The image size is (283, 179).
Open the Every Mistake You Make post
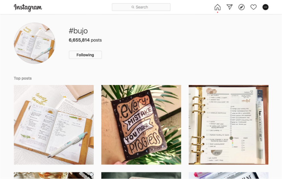tap(141, 125)
